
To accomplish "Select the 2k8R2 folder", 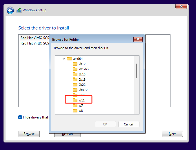I will (x=83, y=90).
